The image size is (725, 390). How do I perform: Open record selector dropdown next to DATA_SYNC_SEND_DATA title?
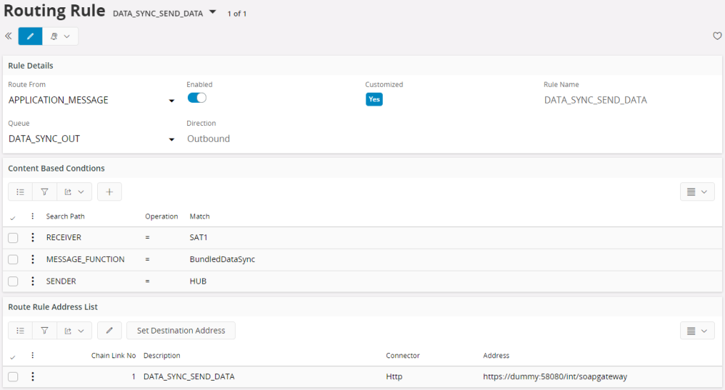[x=212, y=12]
